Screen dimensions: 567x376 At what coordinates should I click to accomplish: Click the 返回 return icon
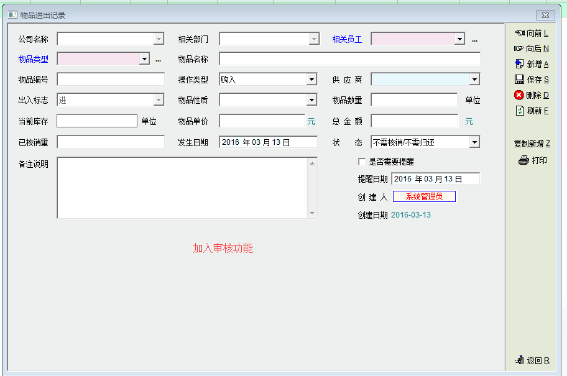point(520,360)
